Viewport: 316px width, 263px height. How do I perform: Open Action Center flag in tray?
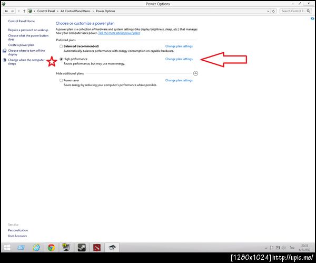pyautogui.click(x=271, y=248)
